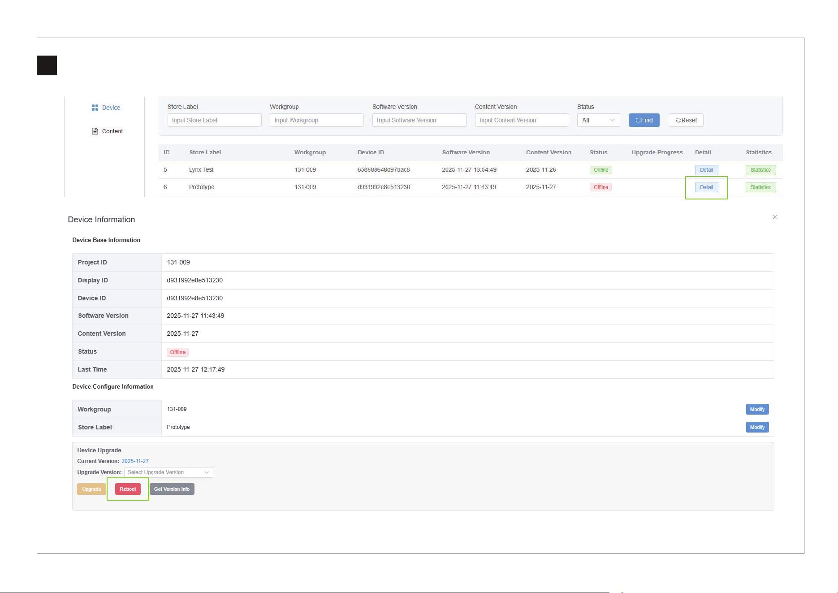Open the Content section in the sidebar
This screenshot has width=838, height=593.
coord(107,131)
